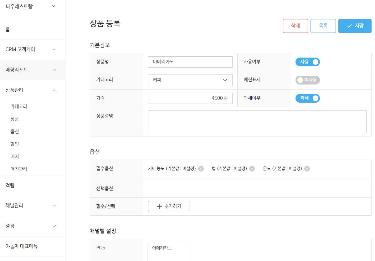Select 할인 submenu item
The image size is (375, 261).
(x=15, y=144)
